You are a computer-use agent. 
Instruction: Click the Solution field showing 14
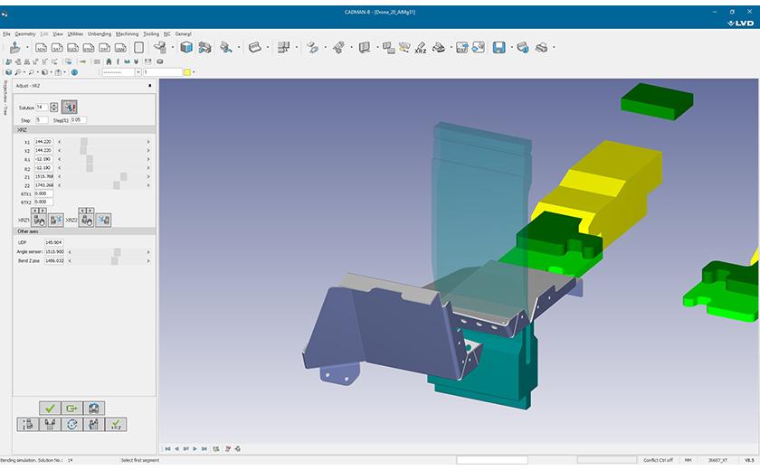(x=43, y=107)
